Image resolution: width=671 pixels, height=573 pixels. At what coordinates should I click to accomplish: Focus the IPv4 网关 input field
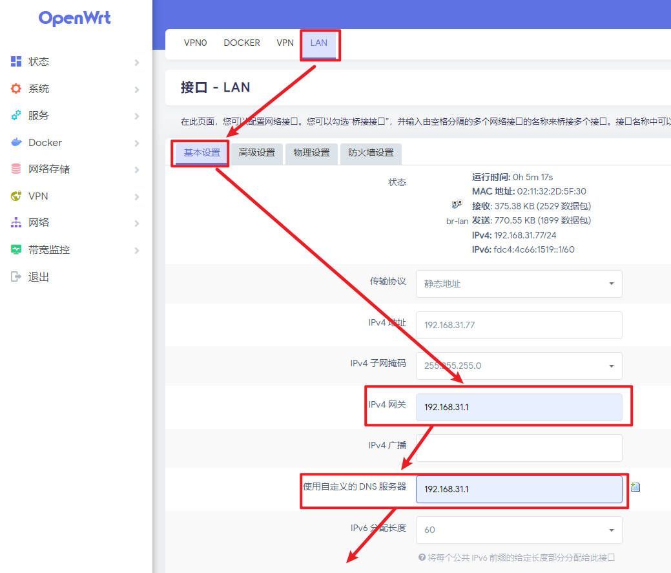pyautogui.click(x=519, y=407)
